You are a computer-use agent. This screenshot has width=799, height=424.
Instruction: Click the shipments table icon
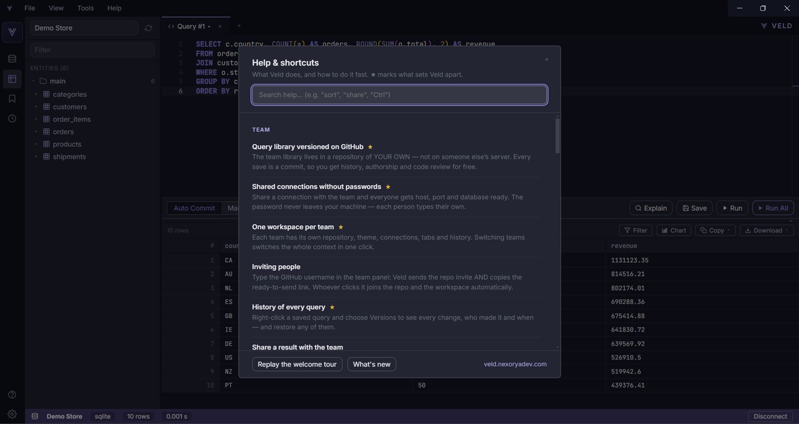tap(46, 157)
